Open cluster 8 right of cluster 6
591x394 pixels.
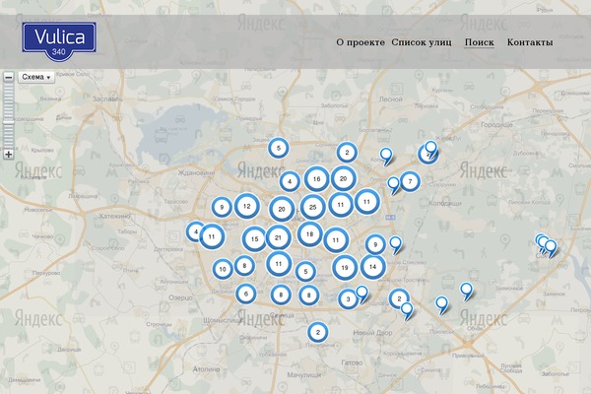coord(281,295)
